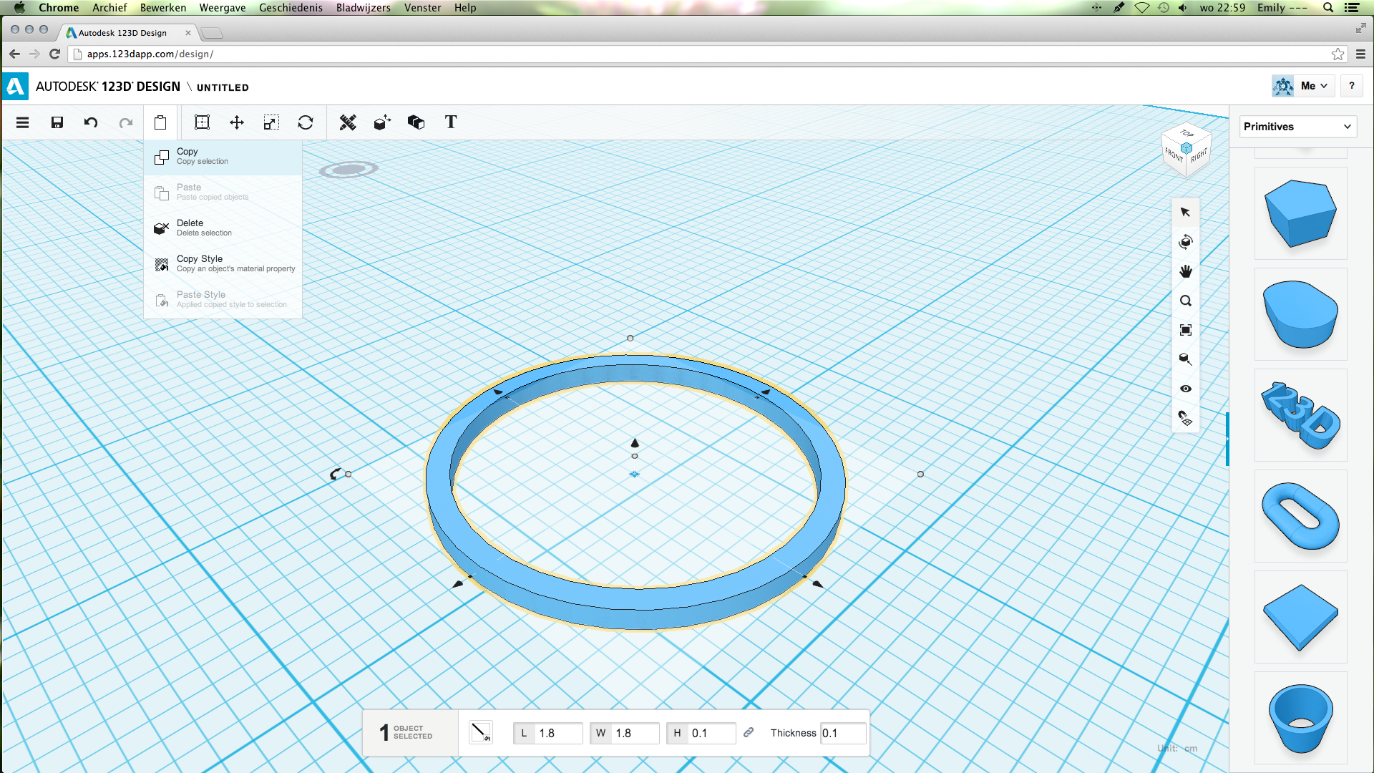Viewport: 1374px width, 773px height.
Task: Open the Edit mesh tool
Action: click(x=348, y=122)
